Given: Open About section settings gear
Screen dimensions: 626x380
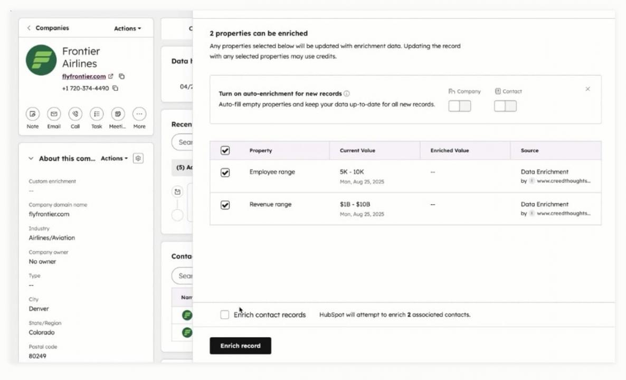Looking at the screenshot, I should click(x=138, y=158).
